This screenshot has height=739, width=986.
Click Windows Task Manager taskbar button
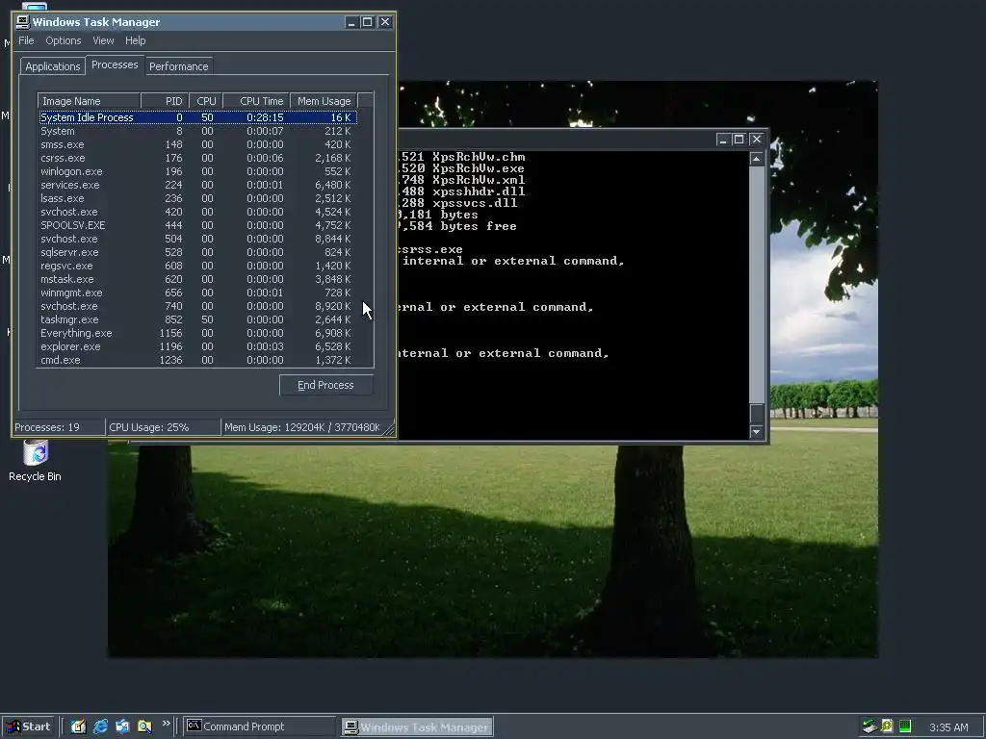pyautogui.click(x=418, y=726)
